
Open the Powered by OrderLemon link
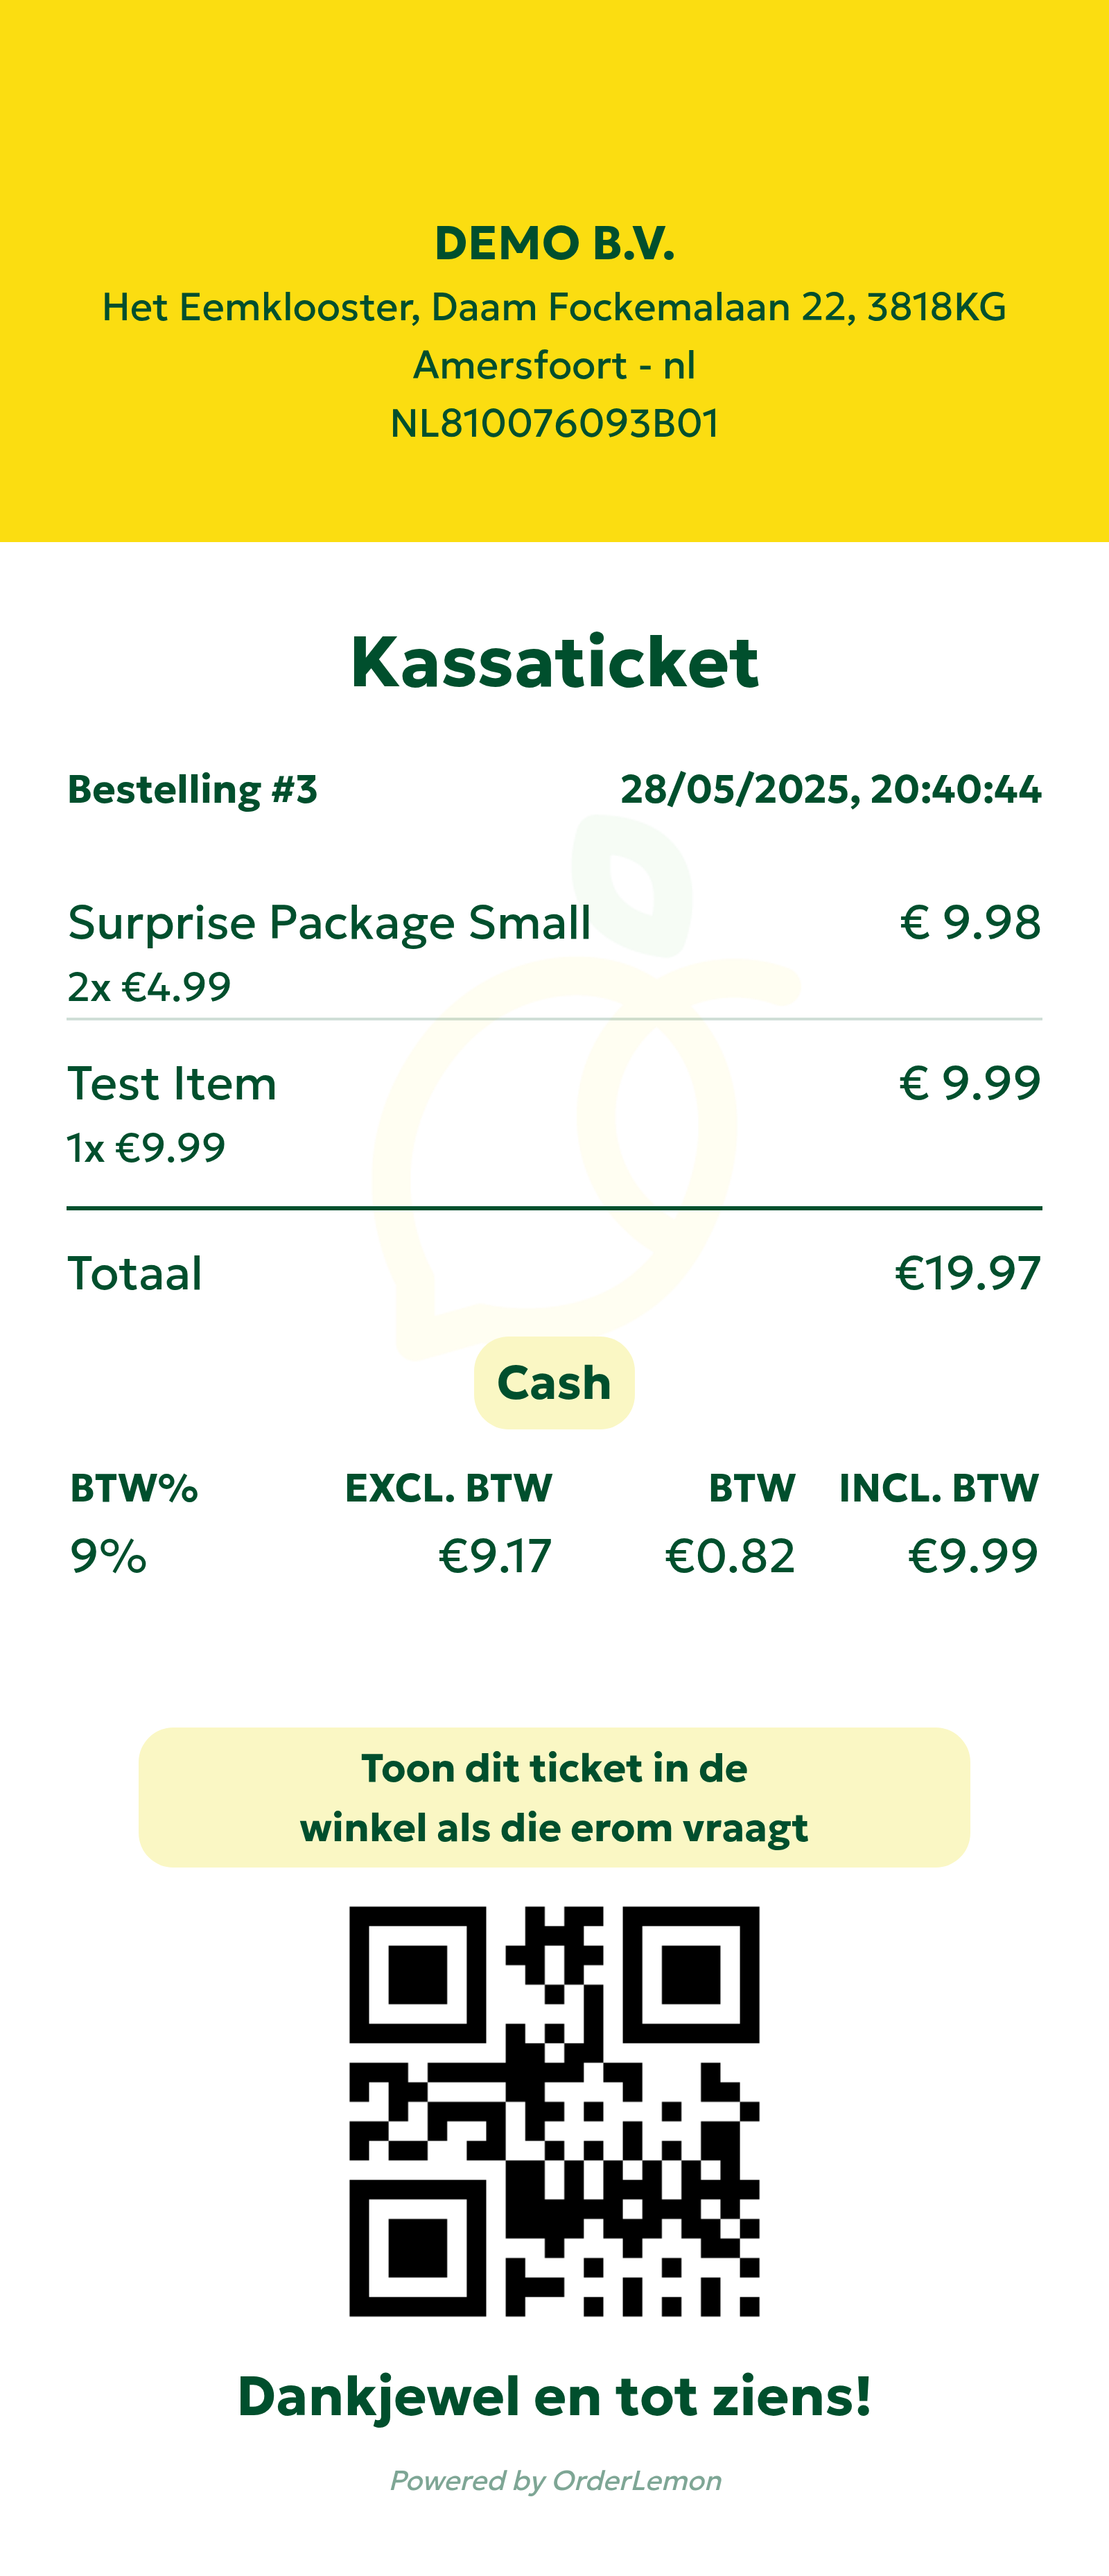tap(555, 2481)
